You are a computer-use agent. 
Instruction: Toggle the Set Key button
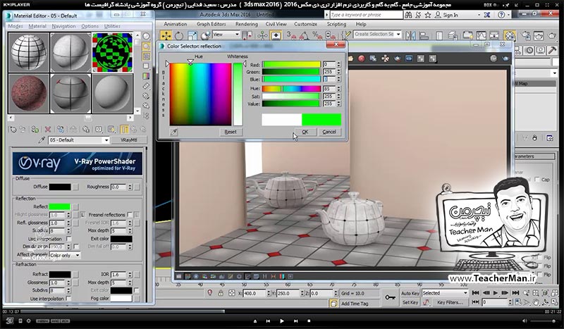tap(410, 302)
